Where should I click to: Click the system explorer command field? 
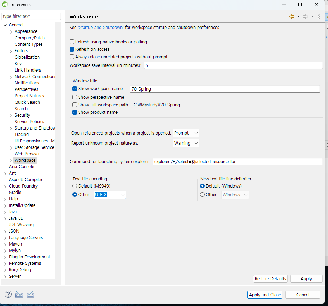(x=238, y=162)
